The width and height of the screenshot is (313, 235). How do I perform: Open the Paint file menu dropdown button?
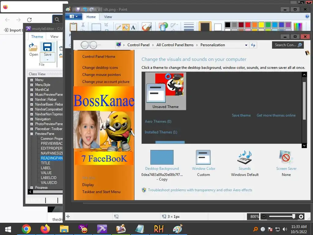point(74,17)
